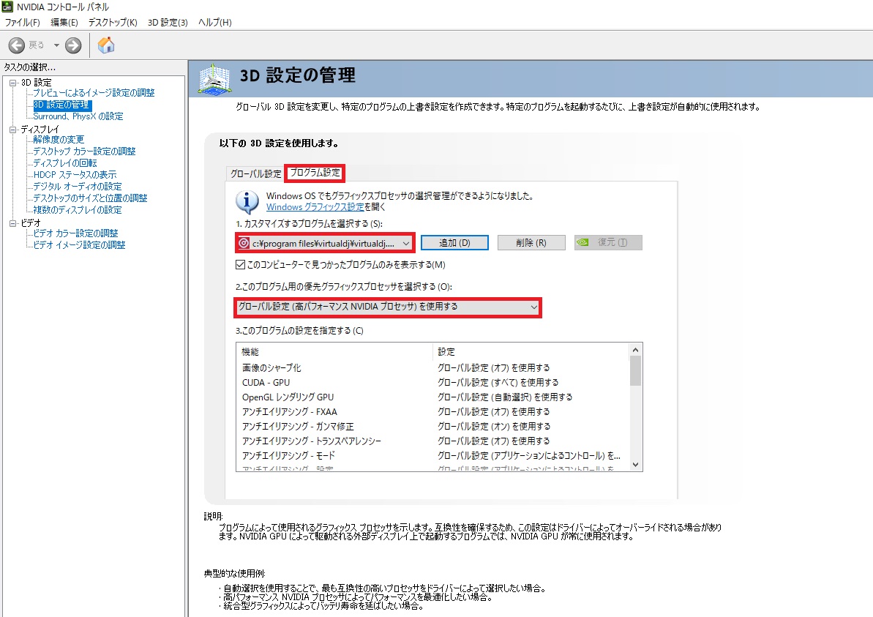Open 解像度の変更 in task tree
This screenshot has height=617, width=873.
click(x=59, y=140)
